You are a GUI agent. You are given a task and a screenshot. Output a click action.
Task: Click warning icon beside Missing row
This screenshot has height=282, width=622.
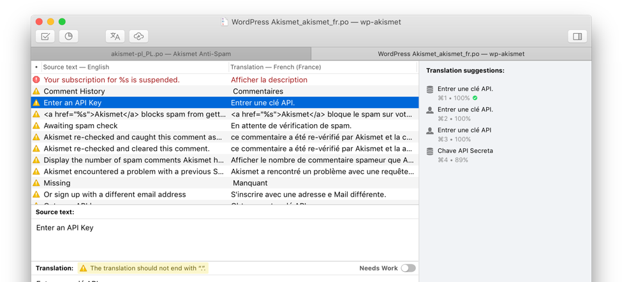[36, 183]
